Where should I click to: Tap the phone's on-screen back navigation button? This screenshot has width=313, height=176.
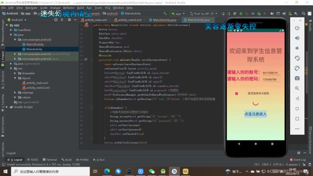(239, 144)
